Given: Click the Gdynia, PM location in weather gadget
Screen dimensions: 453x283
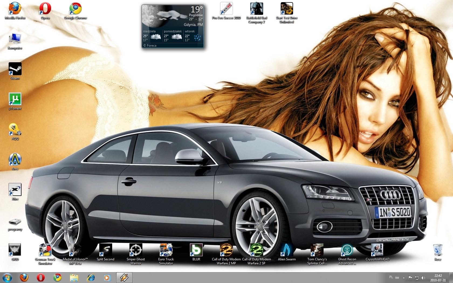Looking at the screenshot, I should (x=193, y=25).
